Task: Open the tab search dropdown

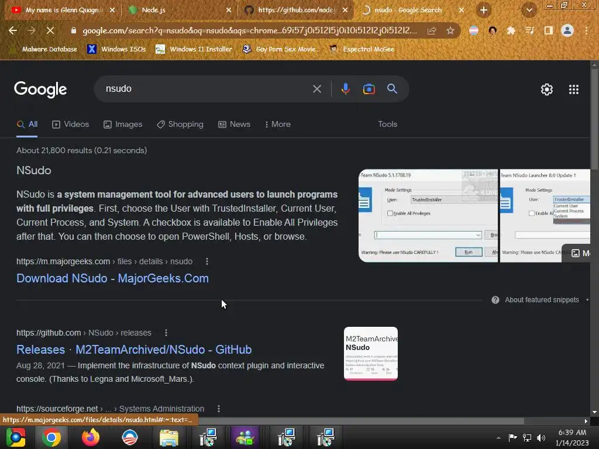Action: (529, 10)
